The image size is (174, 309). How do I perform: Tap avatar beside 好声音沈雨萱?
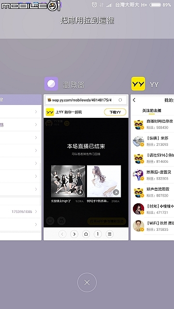pos(139,192)
